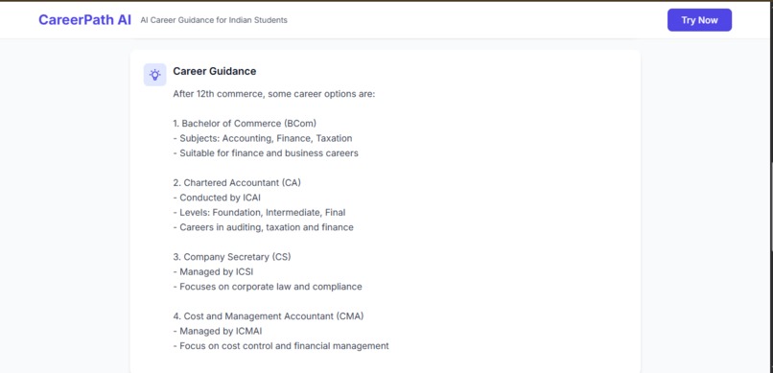
Task: Select "After 12th commerce, some career options are:"
Action: pos(274,94)
